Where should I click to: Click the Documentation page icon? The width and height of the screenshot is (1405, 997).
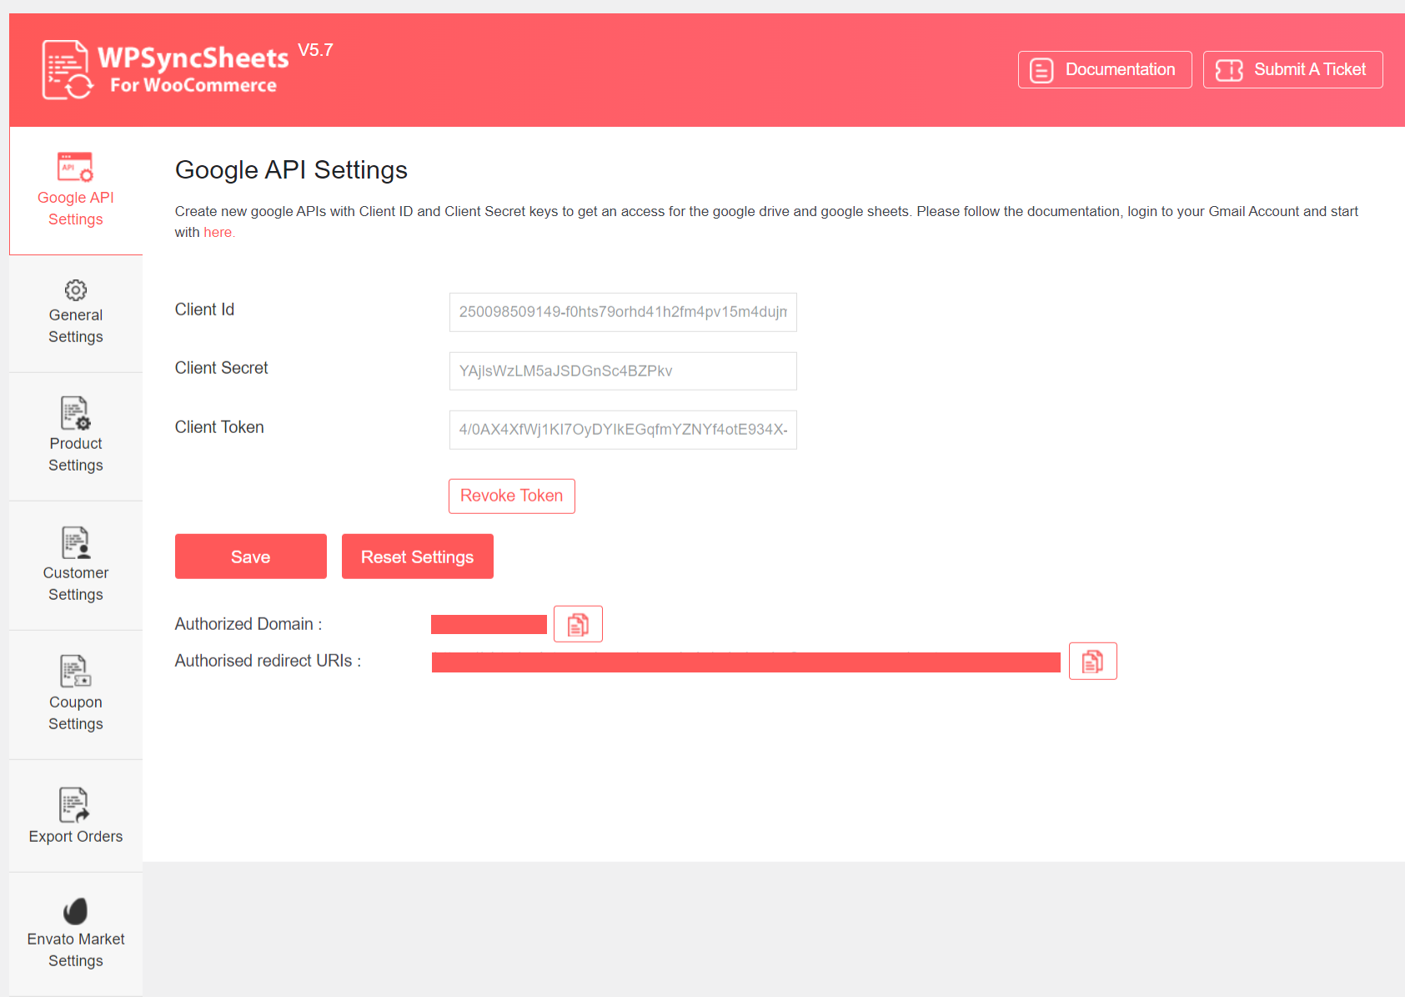point(1041,70)
